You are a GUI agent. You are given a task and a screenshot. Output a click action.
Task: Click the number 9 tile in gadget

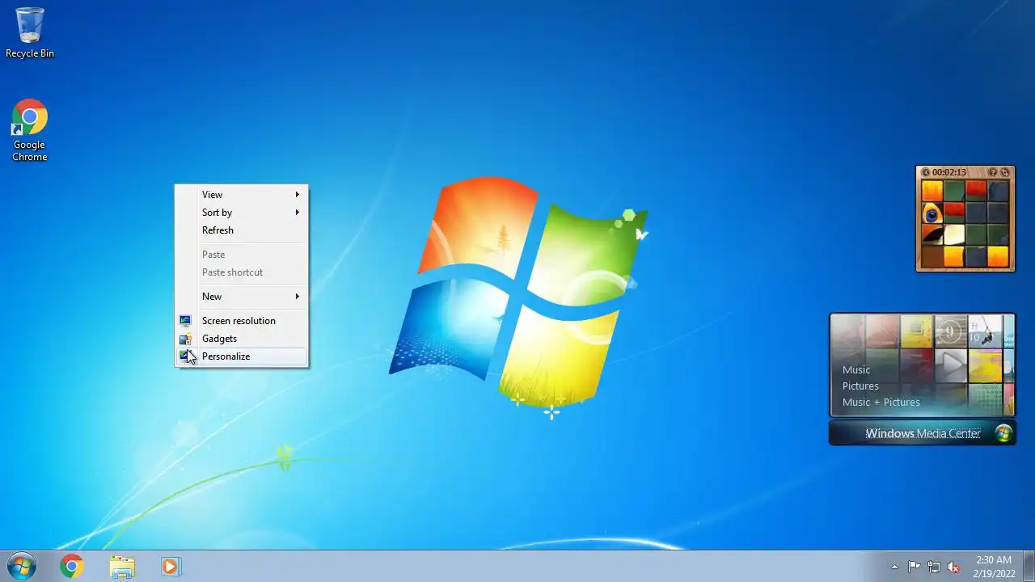(x=952, y=332)
